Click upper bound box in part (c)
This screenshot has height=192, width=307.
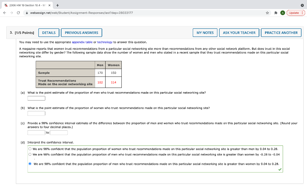(x=59, y=133)
